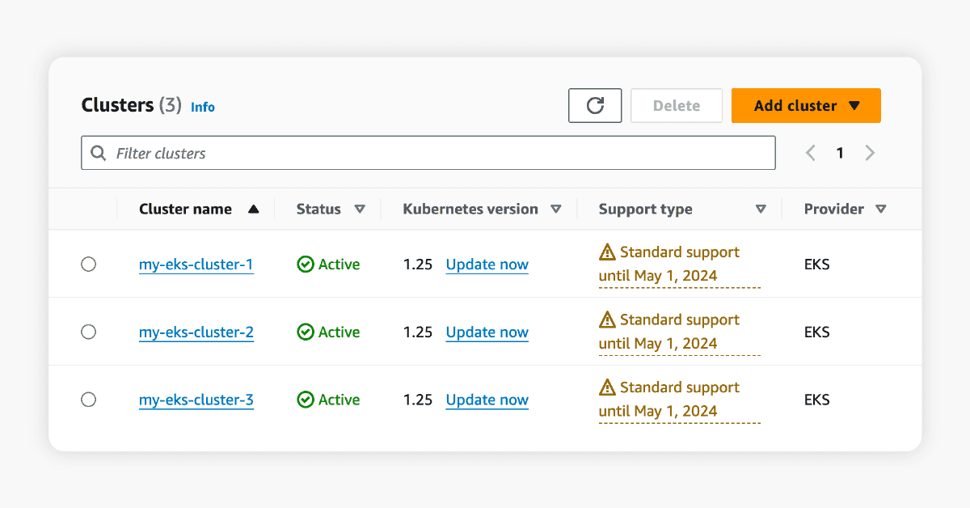Select the my-eks-cluster-2 radio button
The height and width of the screenshot is (508, 970).
click(89, 332)
